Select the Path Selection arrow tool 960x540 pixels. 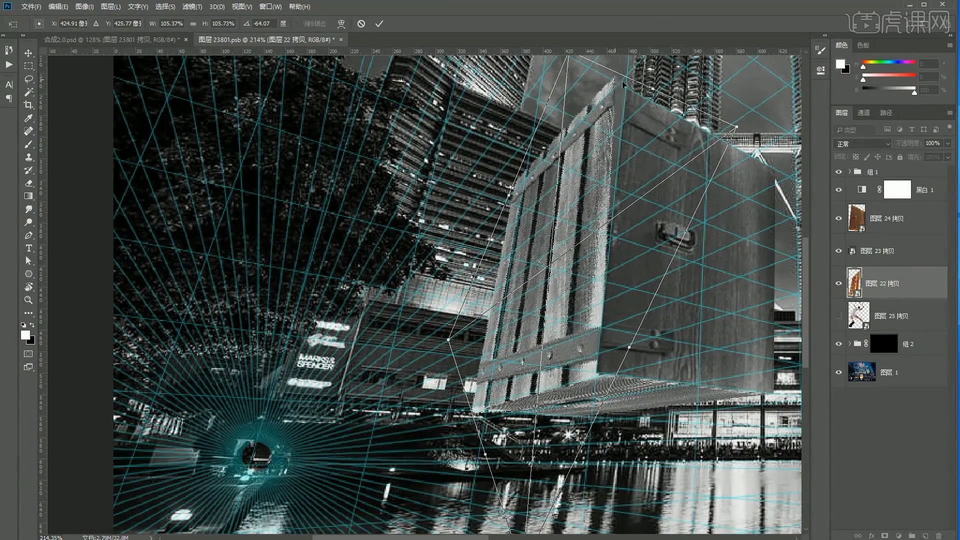pos(28,261)
